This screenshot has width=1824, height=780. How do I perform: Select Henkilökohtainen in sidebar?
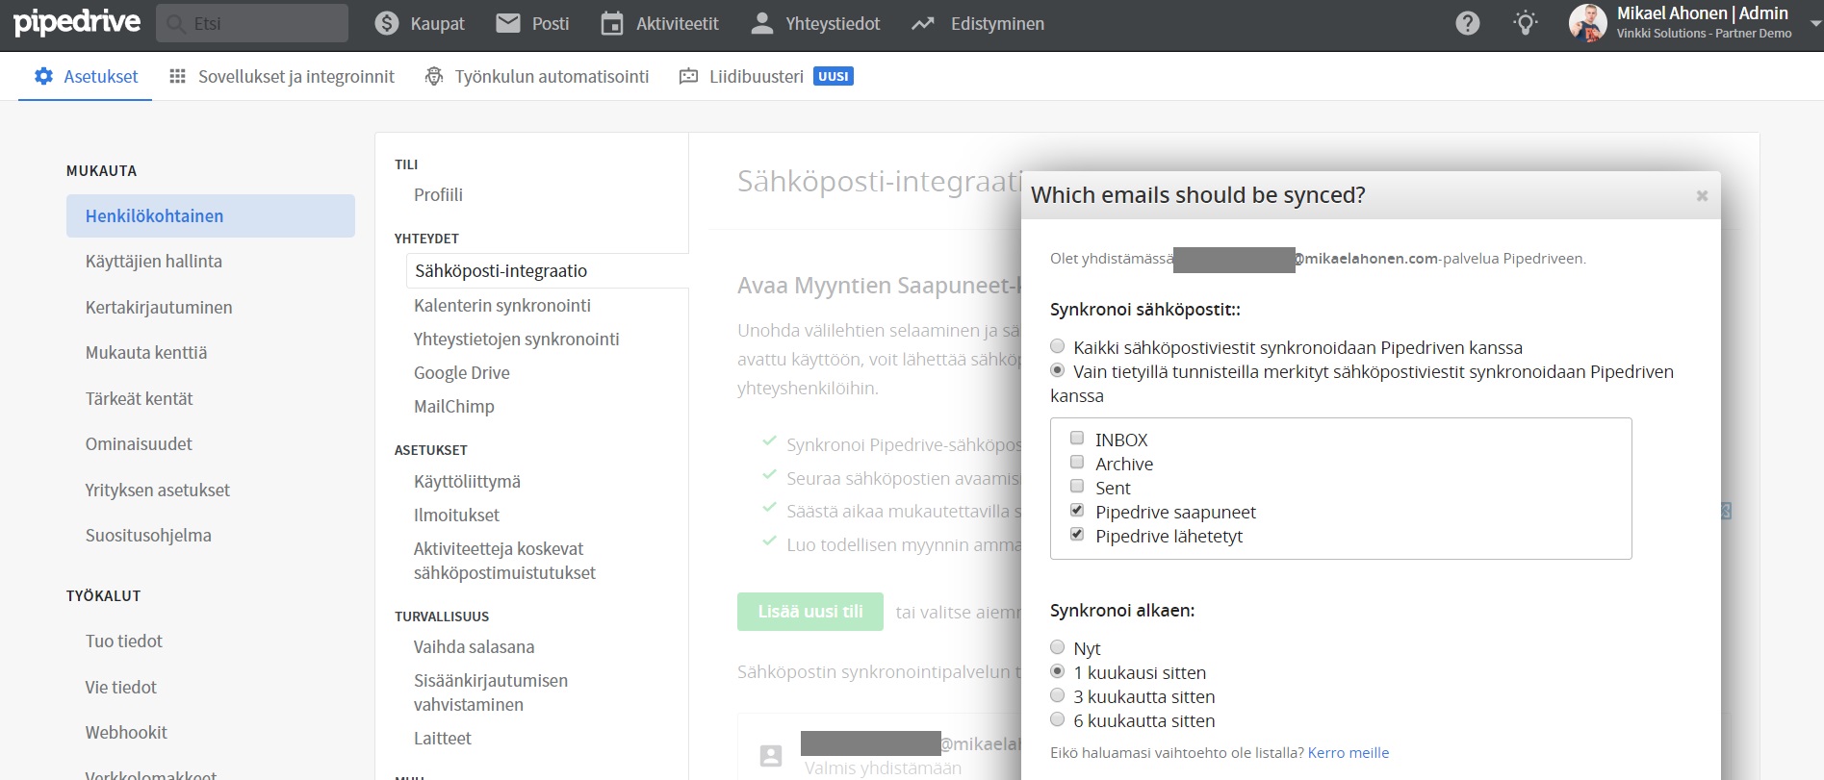pyautogui.click(x=211, y=216)
